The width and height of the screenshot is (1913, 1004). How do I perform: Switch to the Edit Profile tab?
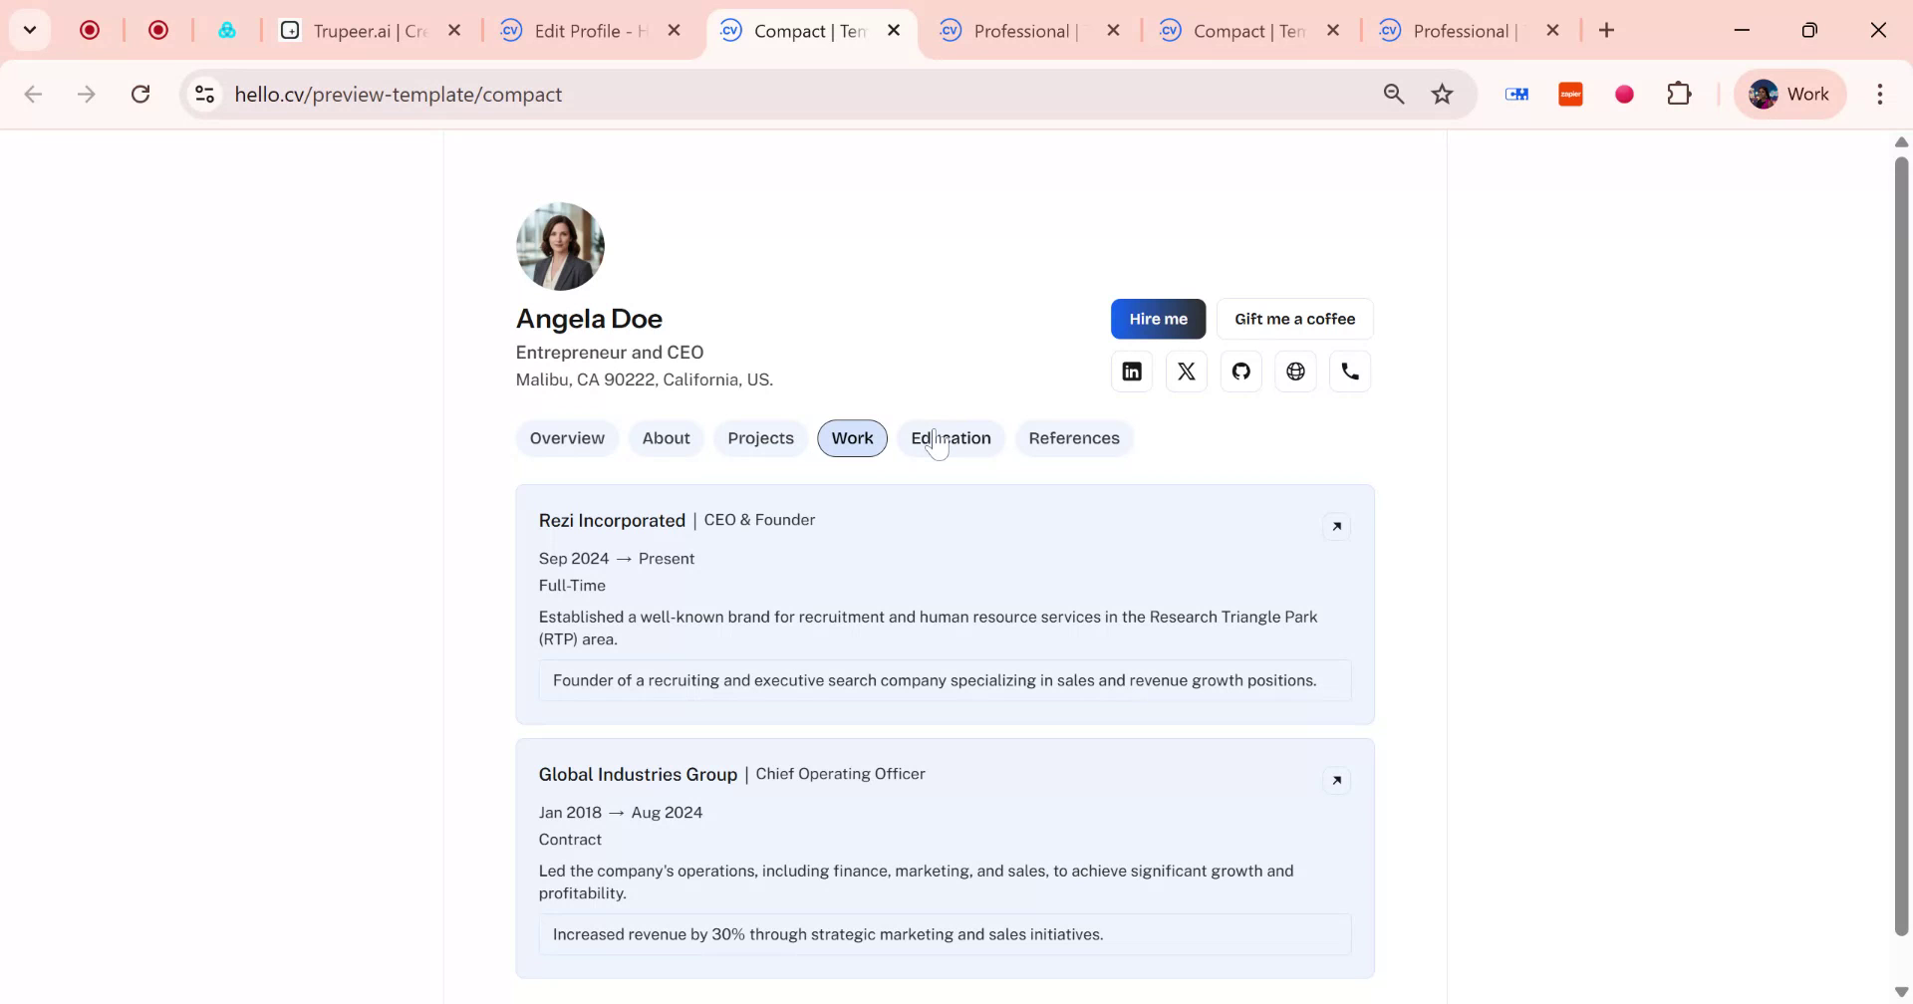578,30
